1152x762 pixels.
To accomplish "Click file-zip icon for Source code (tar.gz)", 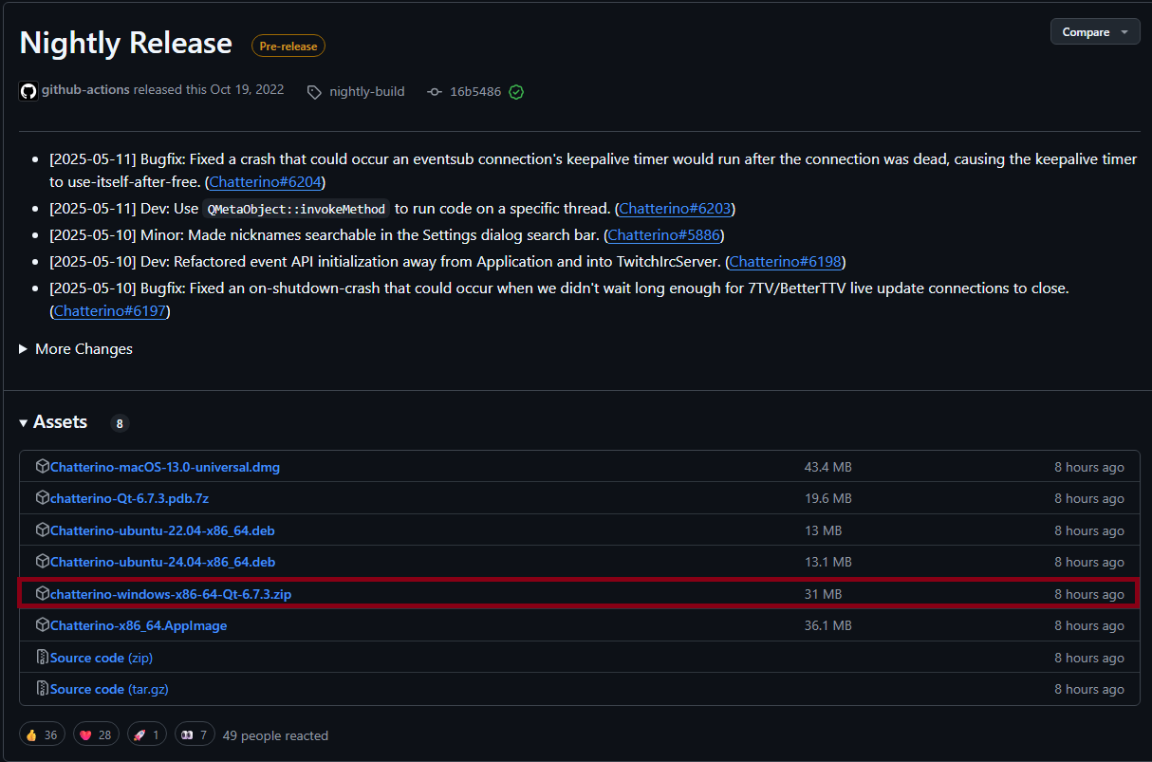I will [x=42, y=688].
